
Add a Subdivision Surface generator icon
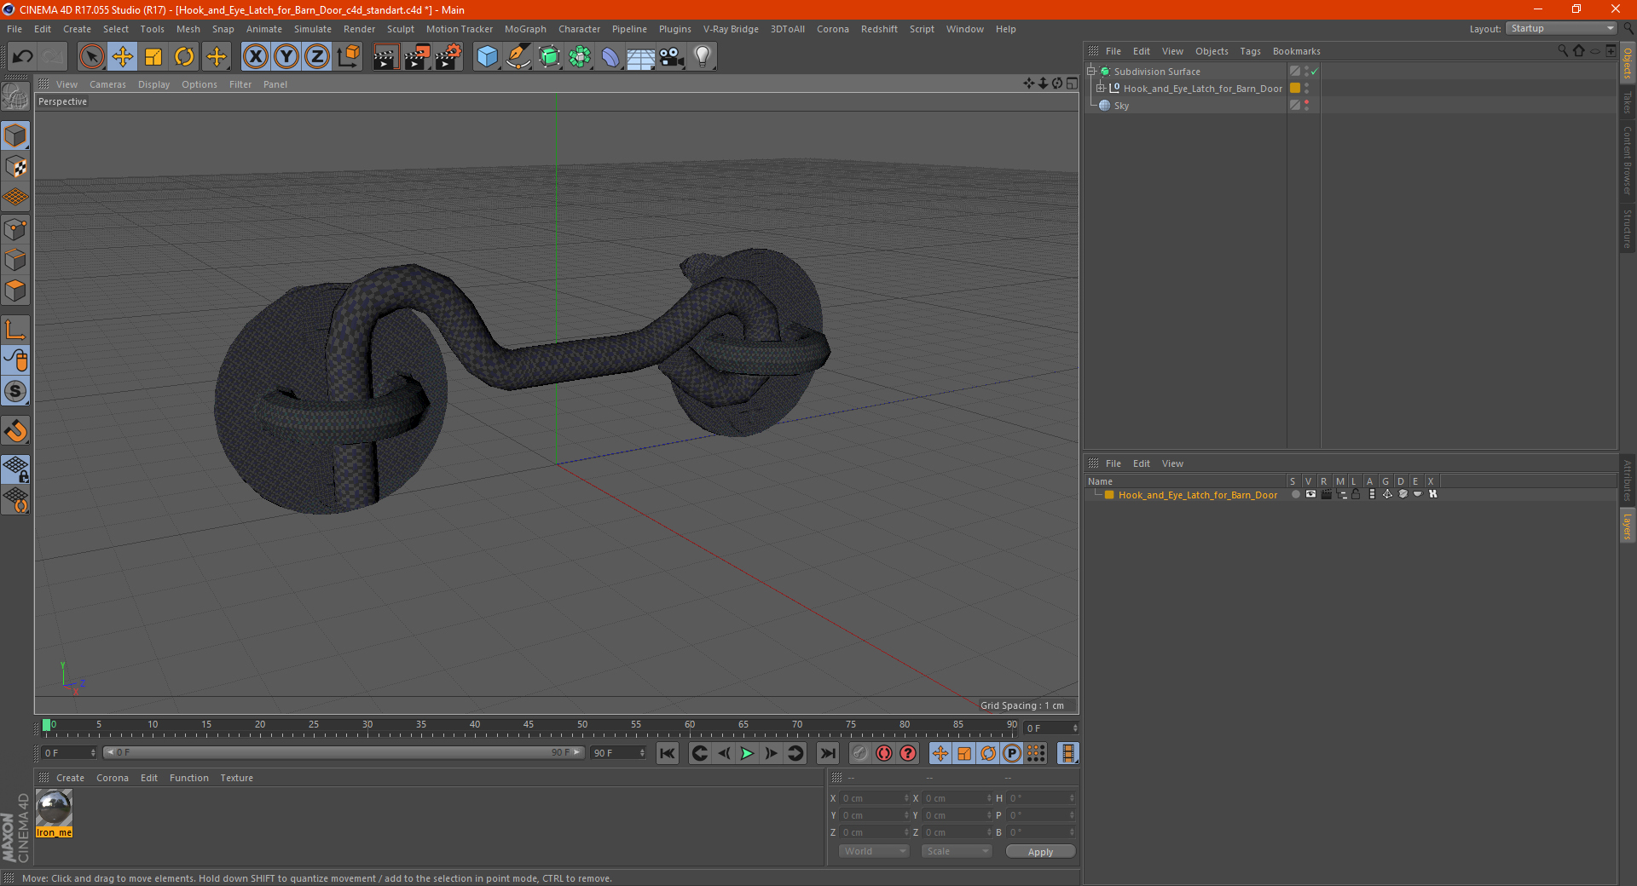point(549,57)
